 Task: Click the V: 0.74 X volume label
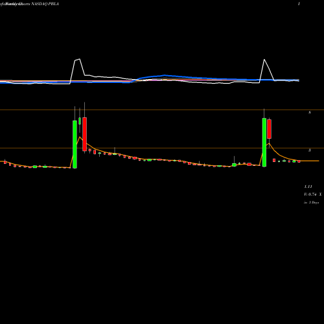pos(313,194)
